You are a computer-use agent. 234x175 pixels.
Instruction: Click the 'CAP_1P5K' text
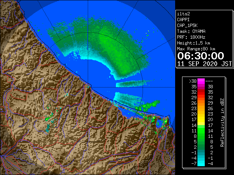point(187,26)
